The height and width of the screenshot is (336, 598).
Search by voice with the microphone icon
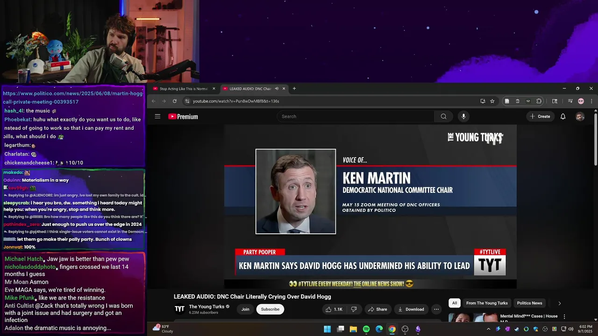463,116
